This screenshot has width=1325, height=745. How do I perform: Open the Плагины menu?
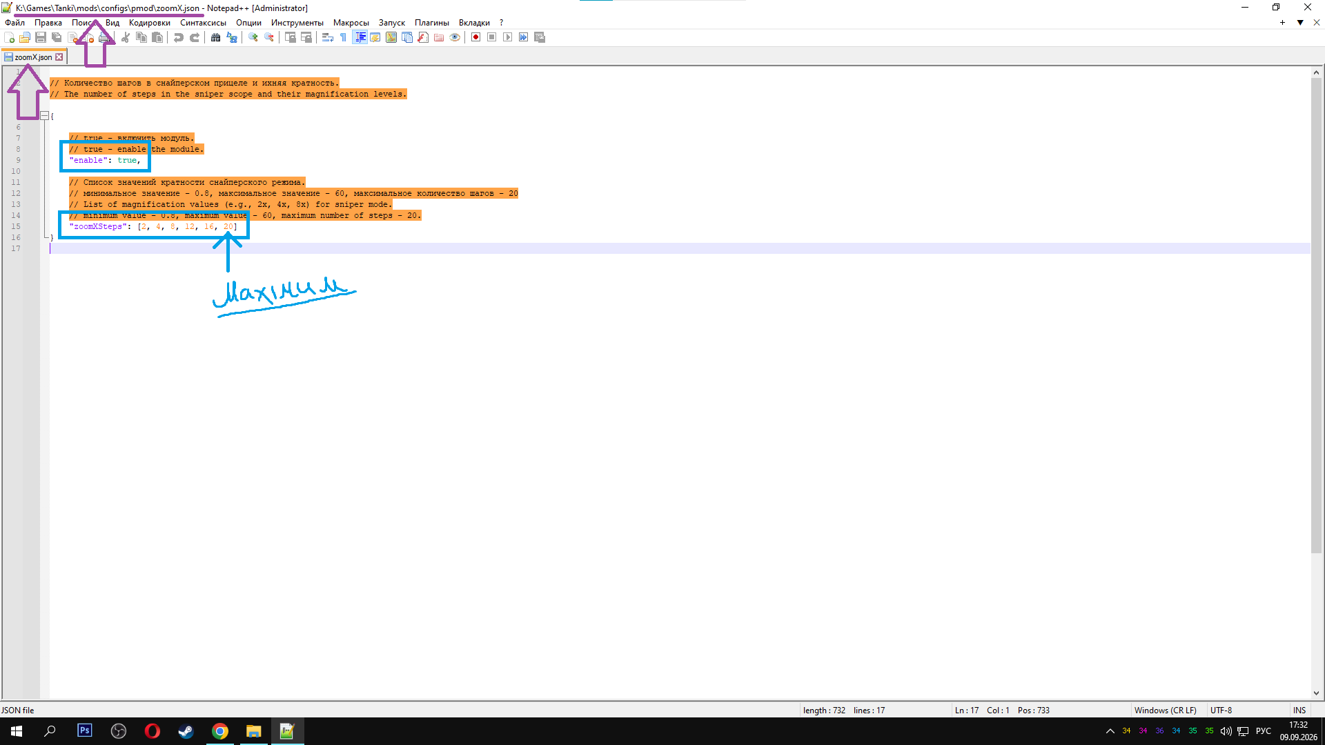[432, 23]
